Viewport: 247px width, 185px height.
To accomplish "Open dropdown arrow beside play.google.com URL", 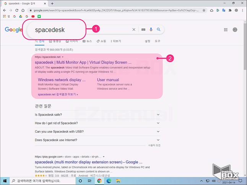I will tap(104, 157).
